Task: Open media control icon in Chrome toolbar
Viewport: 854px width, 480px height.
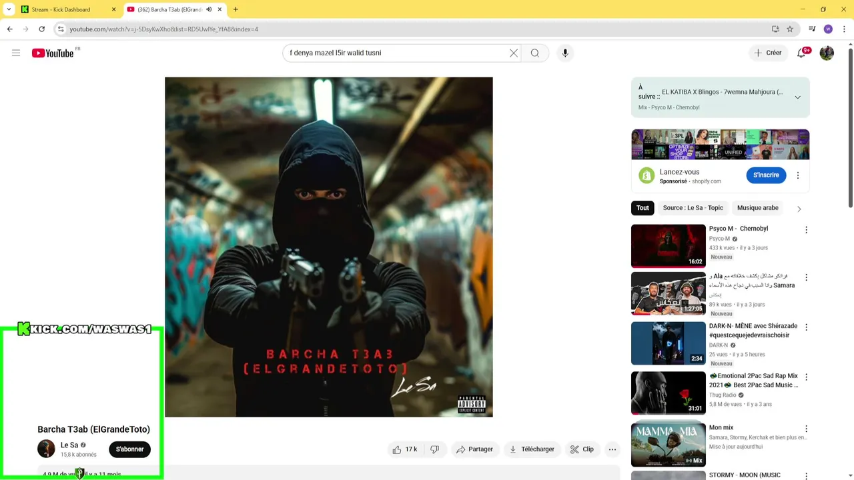Action: tap(812, 29)
